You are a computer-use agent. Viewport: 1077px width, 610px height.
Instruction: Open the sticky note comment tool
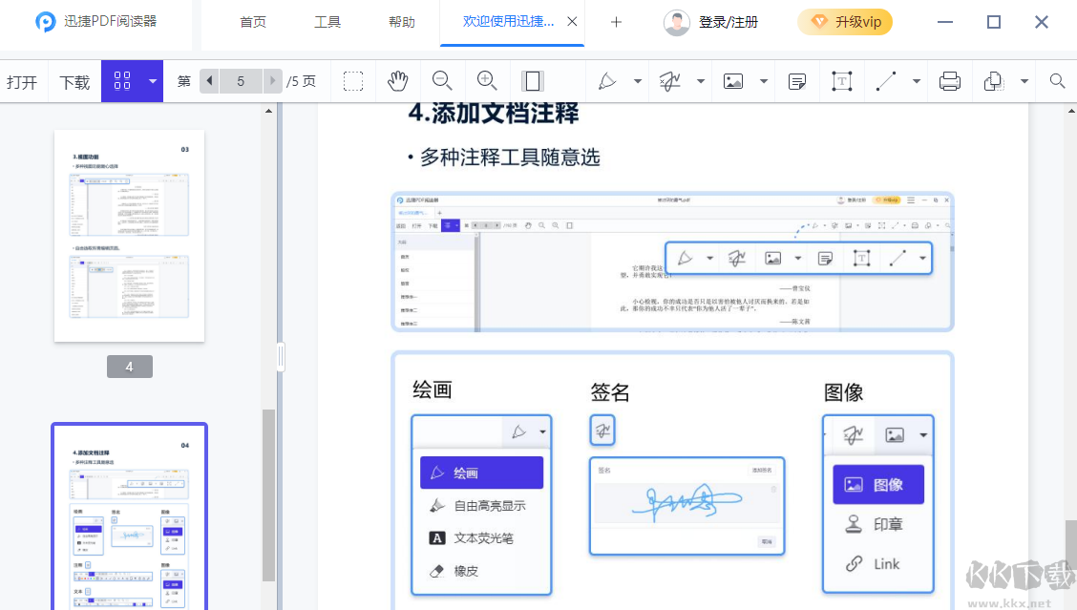coord(797,81)
